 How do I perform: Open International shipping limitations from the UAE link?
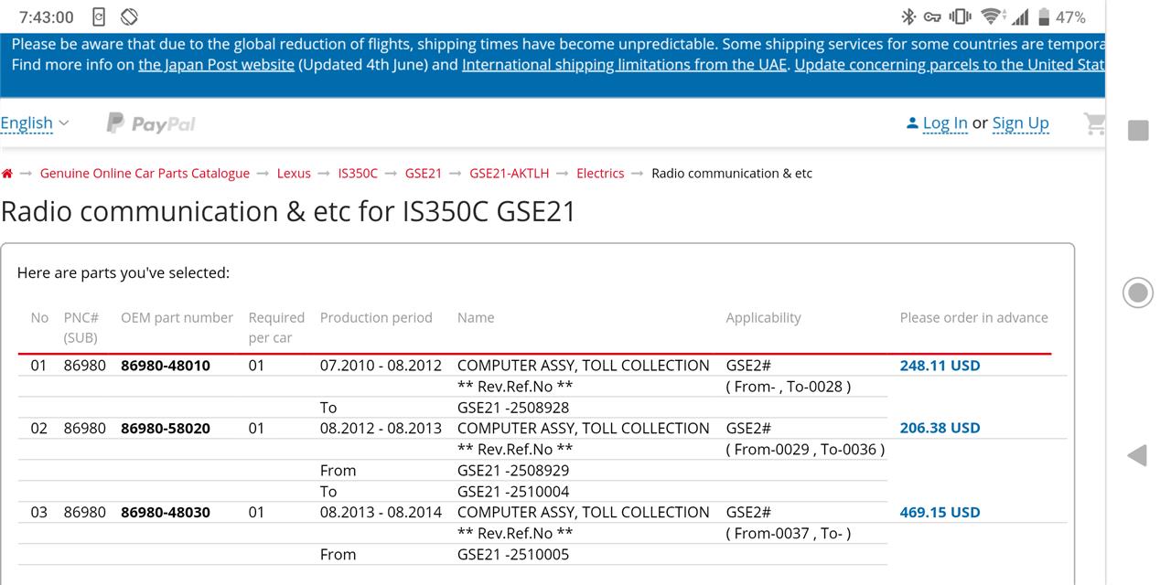pos(624,65)
